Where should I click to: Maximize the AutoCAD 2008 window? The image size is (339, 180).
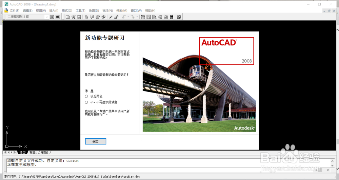click(319, 4)
